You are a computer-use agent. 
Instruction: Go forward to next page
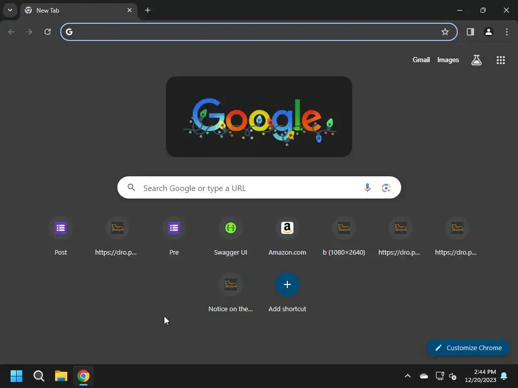point(29,32)
